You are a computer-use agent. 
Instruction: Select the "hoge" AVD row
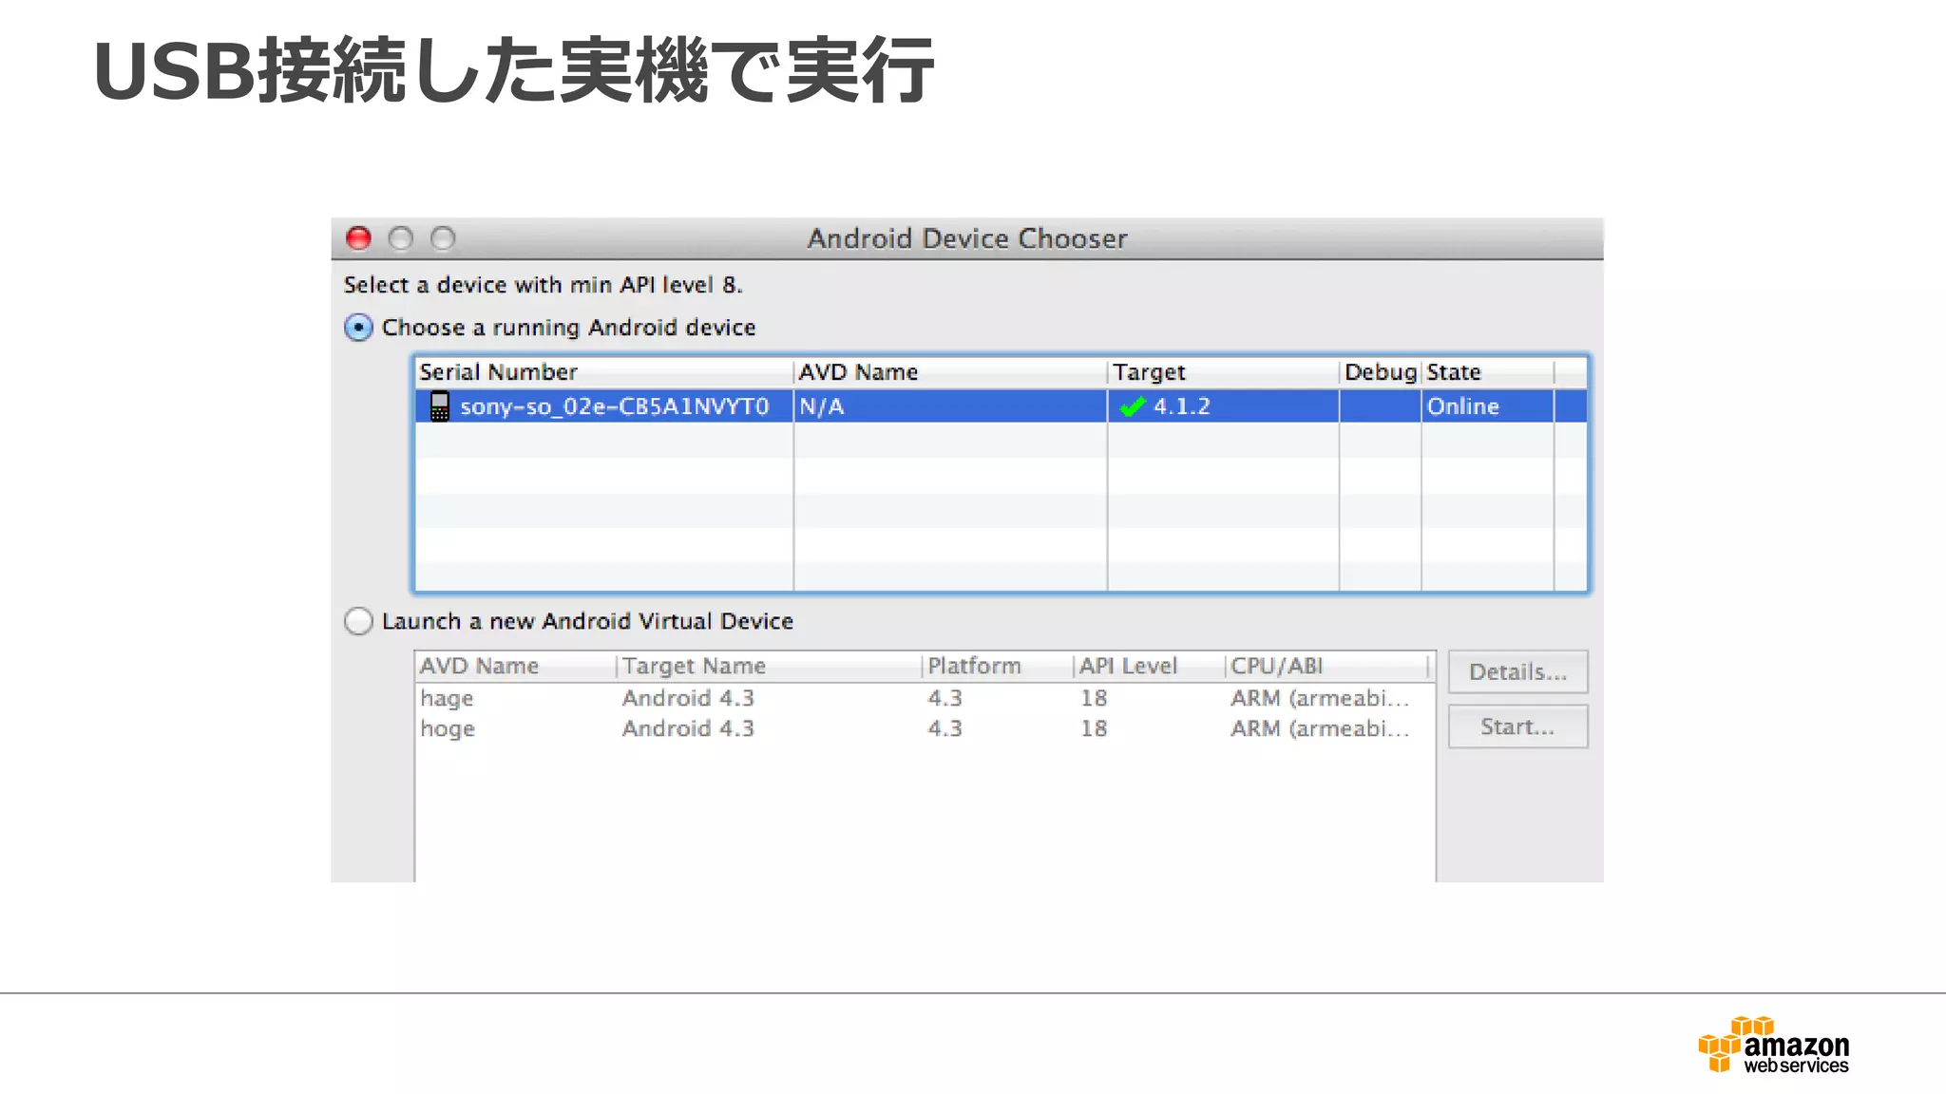(448, 728)
